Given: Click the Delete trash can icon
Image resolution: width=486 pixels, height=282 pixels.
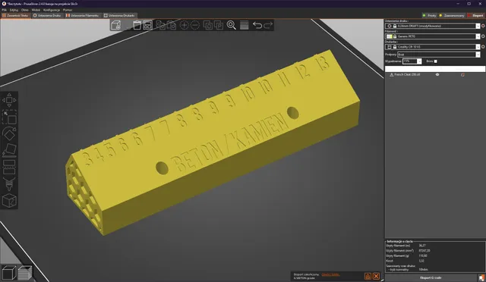Looking at the screenshot, I should [137, 25].
